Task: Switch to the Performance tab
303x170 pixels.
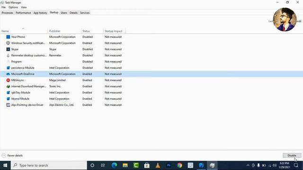Action: tap(23, 13)
